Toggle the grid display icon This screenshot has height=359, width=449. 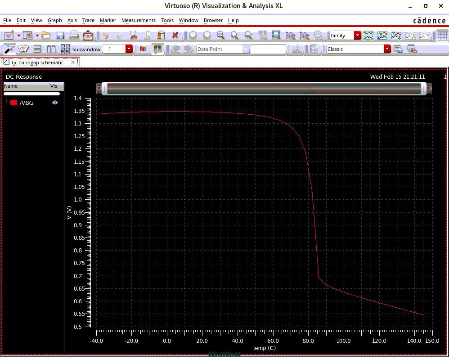442,36
